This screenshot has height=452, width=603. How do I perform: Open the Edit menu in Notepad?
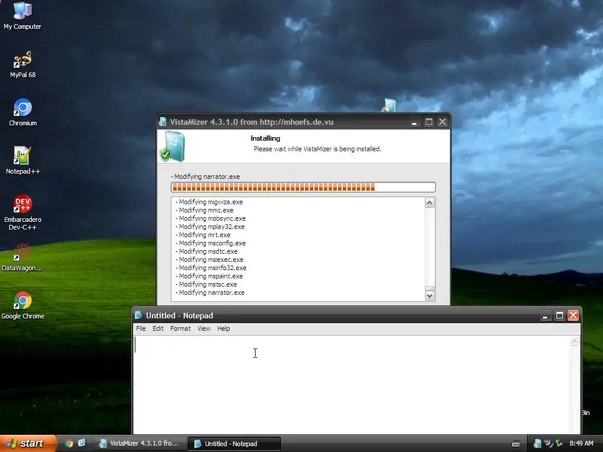coord(158,328)
